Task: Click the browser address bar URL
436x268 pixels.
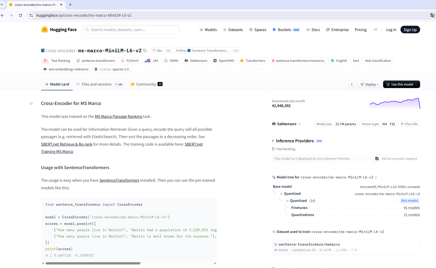Action: [84, 15]
